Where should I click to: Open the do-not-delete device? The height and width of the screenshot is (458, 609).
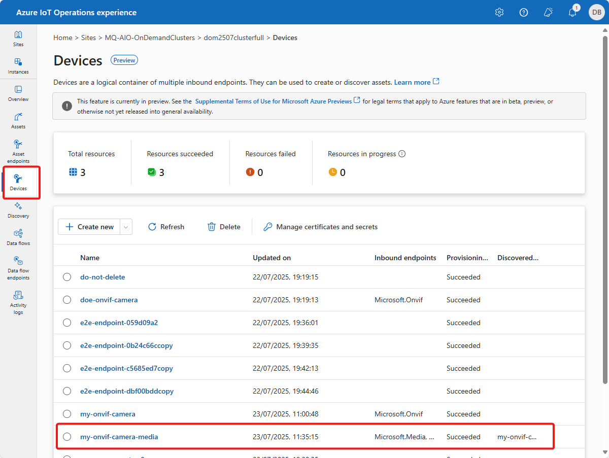[x=103, y=277]
